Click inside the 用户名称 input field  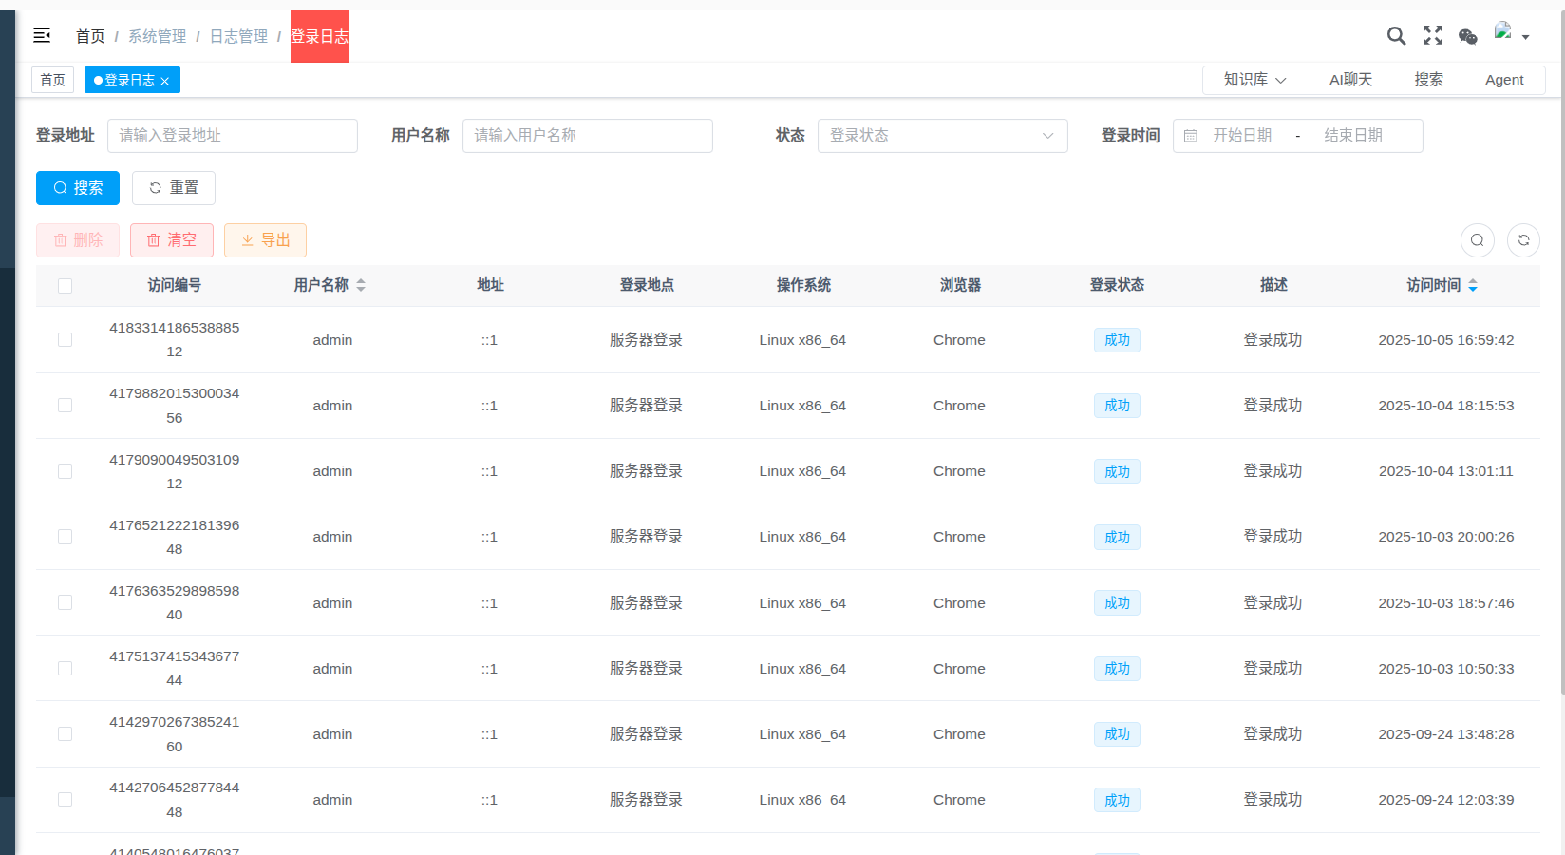point(587,136)
